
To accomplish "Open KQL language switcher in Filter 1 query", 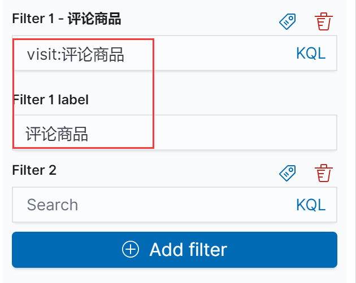I will point(311,54).
